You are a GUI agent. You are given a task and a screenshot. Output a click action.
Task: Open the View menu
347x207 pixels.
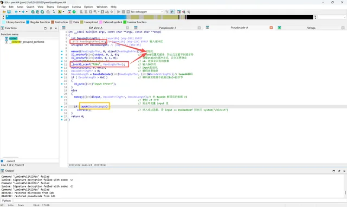click(x=41, y=7)
